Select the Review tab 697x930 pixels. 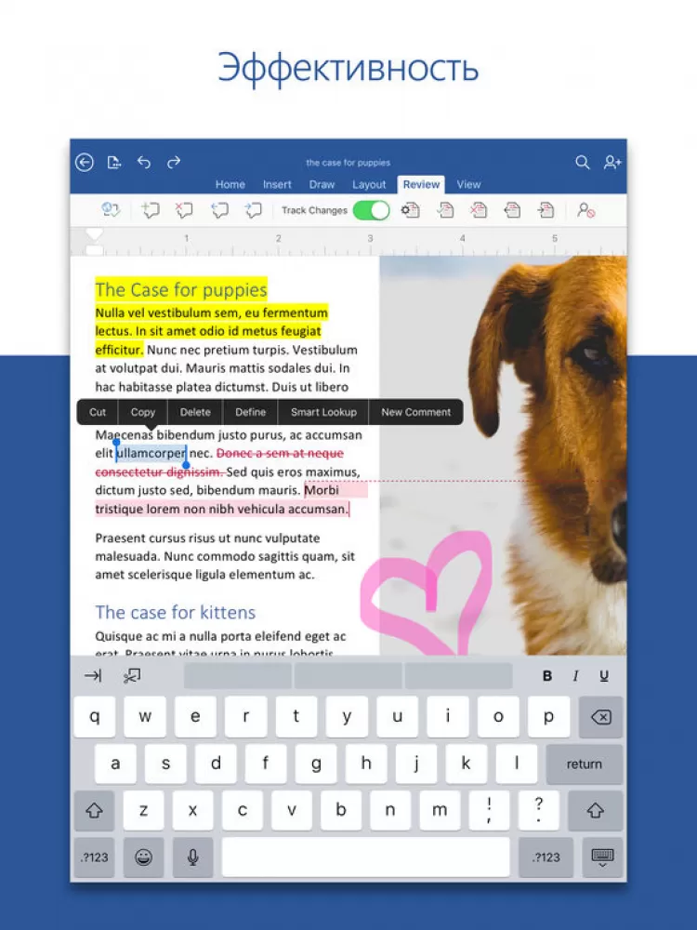(421, 184)
